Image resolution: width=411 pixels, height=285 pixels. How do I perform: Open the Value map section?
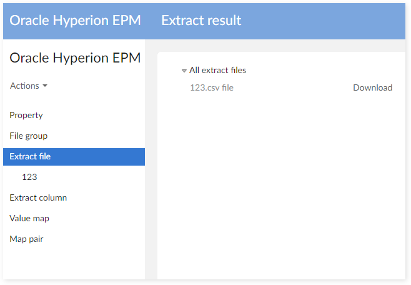(29, 218)
